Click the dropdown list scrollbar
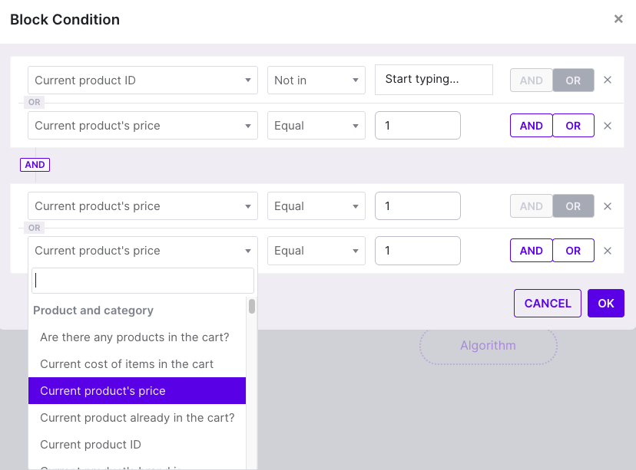The width and height of the screenshot is (636, 470). click(252, 307)
